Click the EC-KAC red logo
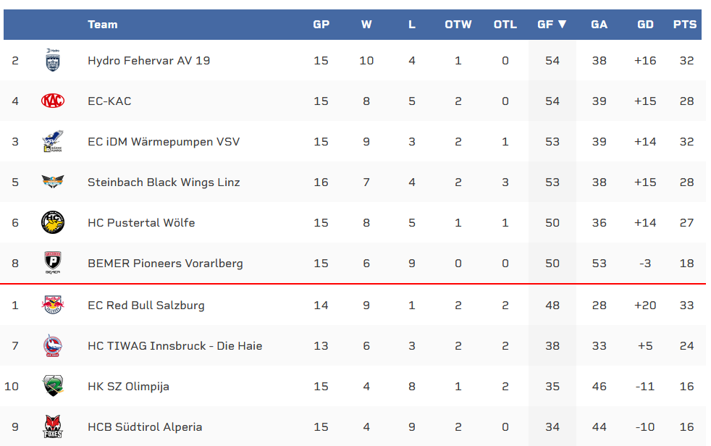This screenshot has width=711, height=446. click(53, 101)
